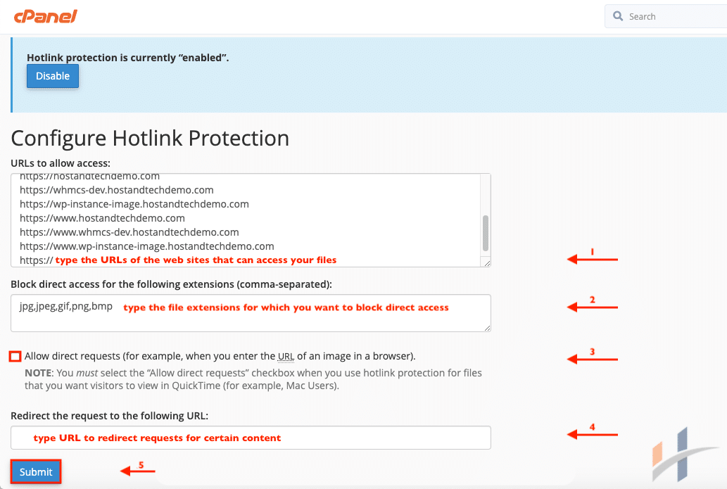Viewport: 727px width, 489px height.
Task: Click the resize handle of the URLs textarea
Action: (486, 262)
